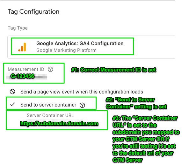Click the Measurement ID value field
182x165 pixels.
click(27, 76)
